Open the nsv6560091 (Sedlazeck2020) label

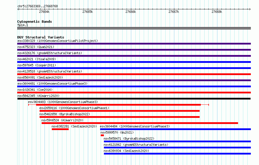coord(40,77)
